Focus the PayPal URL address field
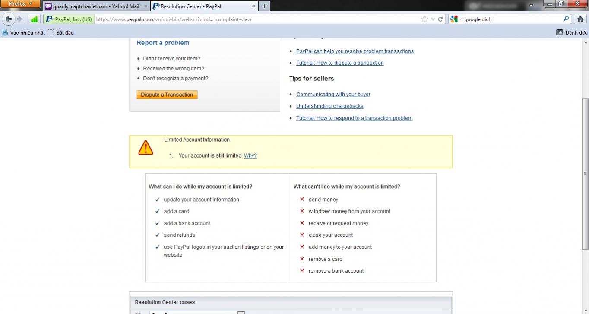The height and width of the screenshot is (314, 589). pyautogui.click(x=257, y=19)
